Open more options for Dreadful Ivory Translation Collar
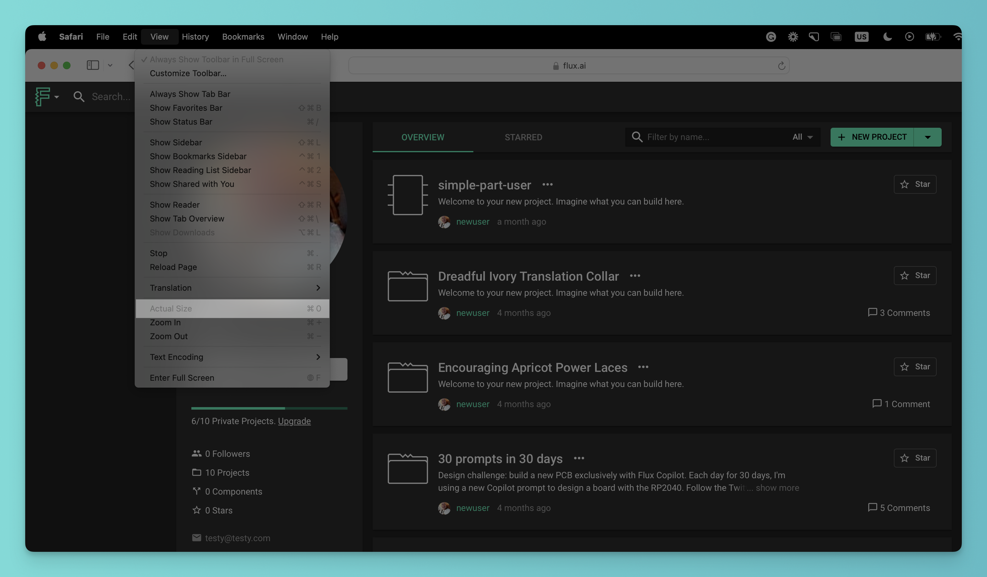This screenshot has height=577, width=987. point(634,276)
